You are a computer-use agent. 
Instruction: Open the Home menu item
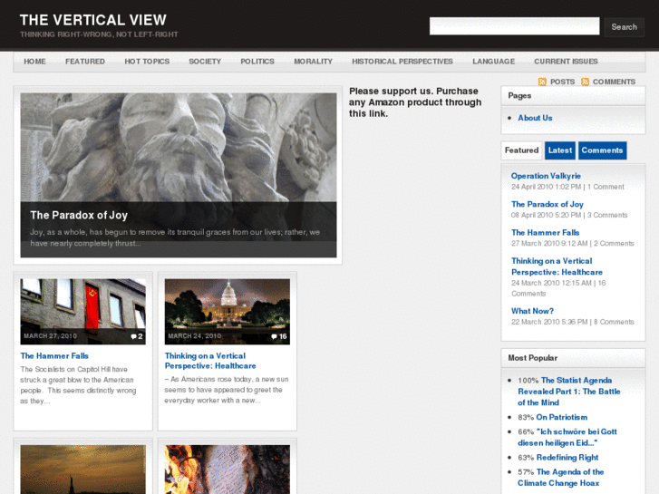click(x=34, y=62)
